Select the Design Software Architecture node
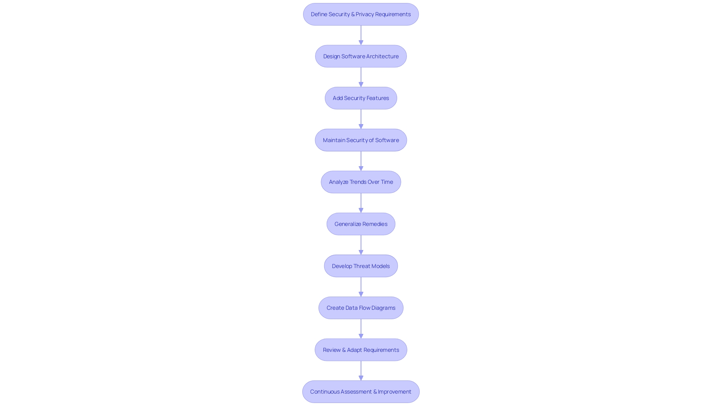Viewport: 722px width, 406px height. coord(361,56)
